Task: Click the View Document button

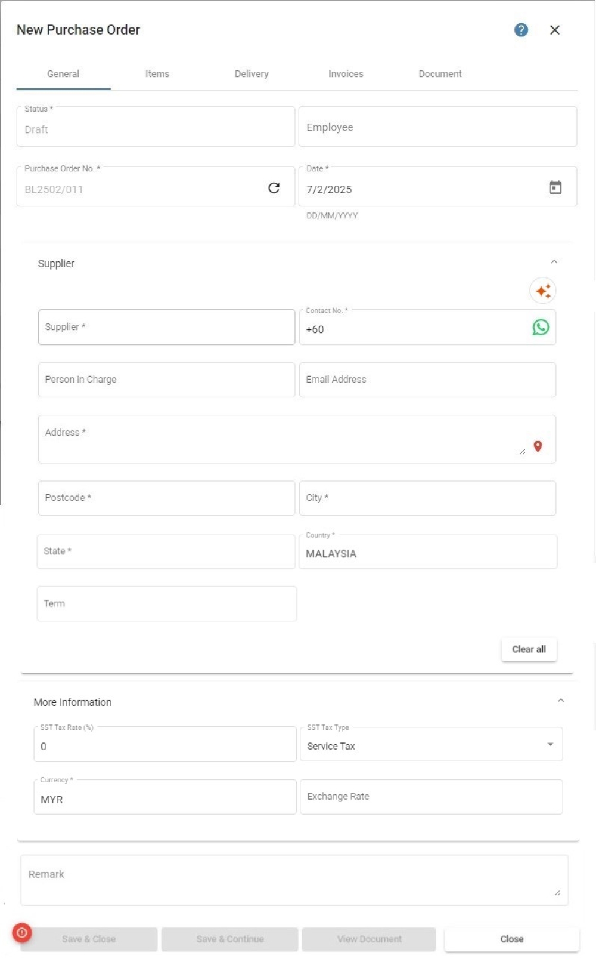Action: (x=370, y=939)
